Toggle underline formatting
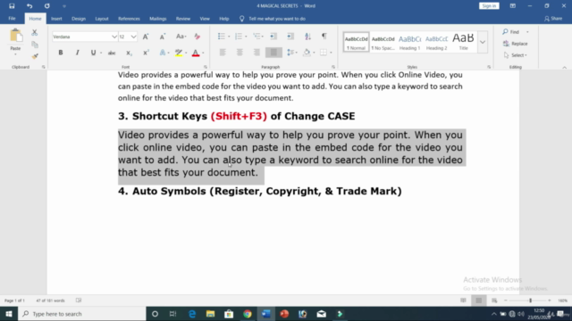The image size is (572, 321). pyautogui.click(x=93, y=53)
